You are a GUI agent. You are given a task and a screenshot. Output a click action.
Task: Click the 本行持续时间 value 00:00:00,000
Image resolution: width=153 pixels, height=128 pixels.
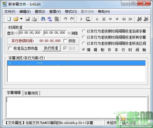point(50,41)
